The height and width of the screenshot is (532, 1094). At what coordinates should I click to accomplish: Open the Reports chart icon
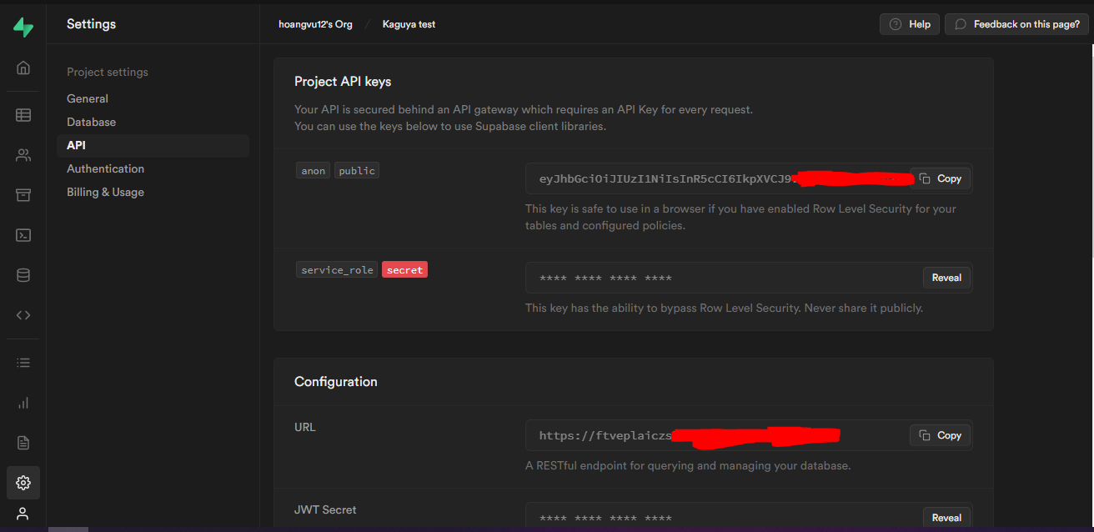[x=23, y=403]
